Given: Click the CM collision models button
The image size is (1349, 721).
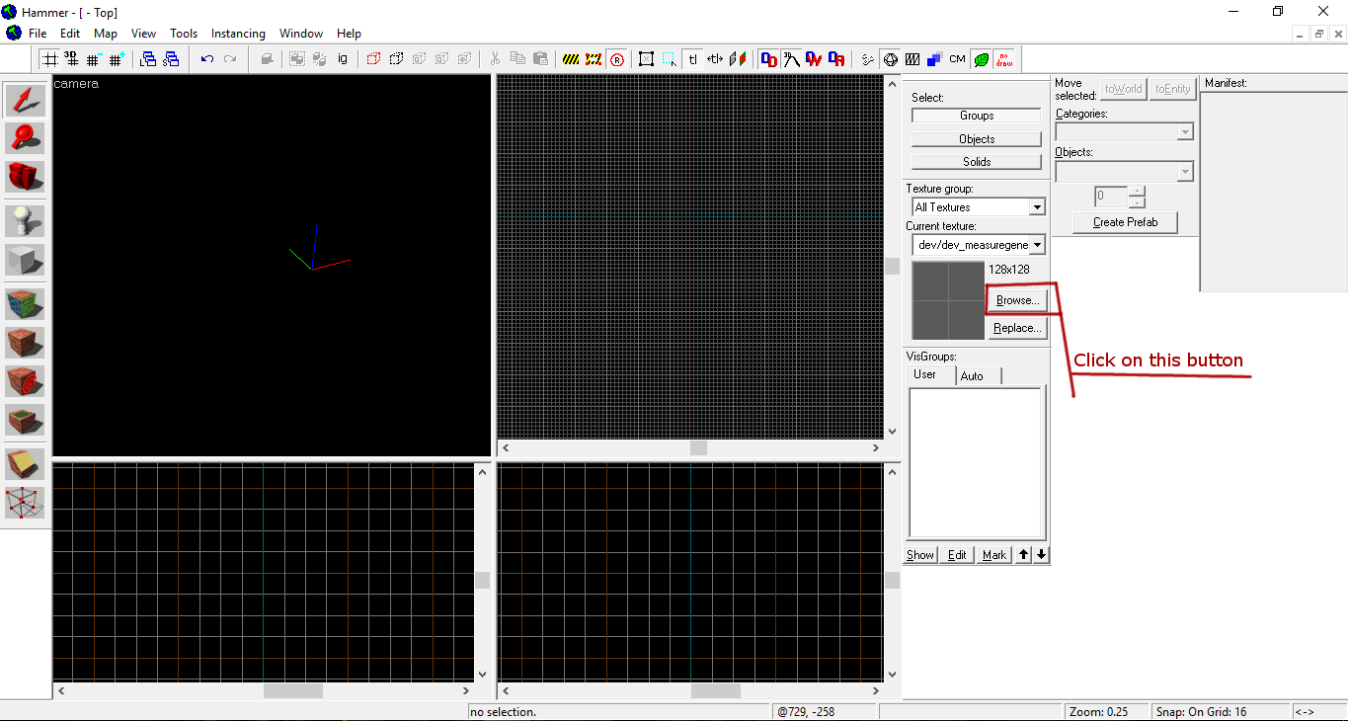Looking at the screenshot, I should 957,59.
